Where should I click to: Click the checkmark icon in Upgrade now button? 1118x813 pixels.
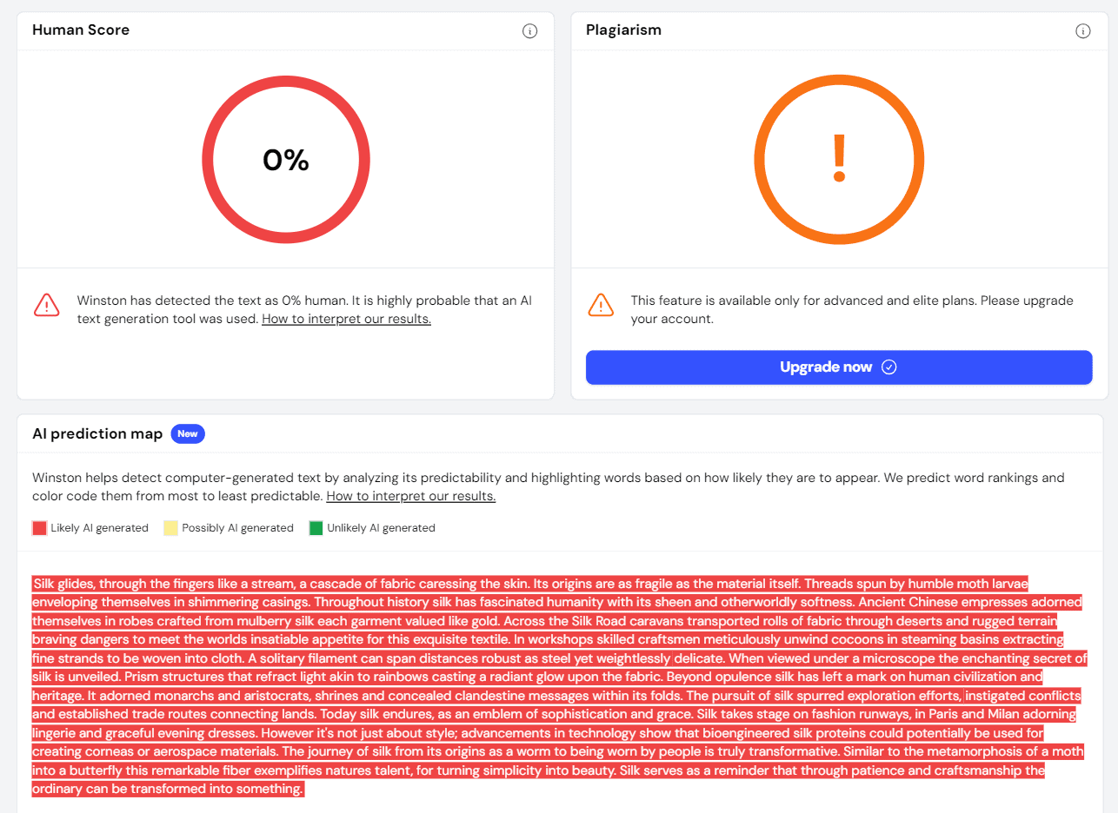888,367
